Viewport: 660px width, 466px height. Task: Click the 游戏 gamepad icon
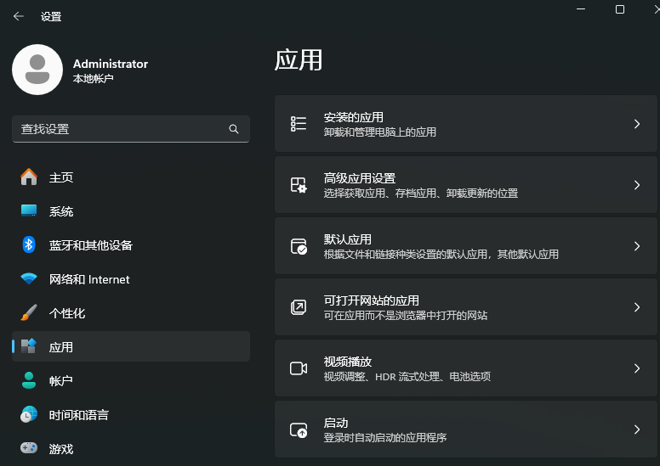pos(29,448)
